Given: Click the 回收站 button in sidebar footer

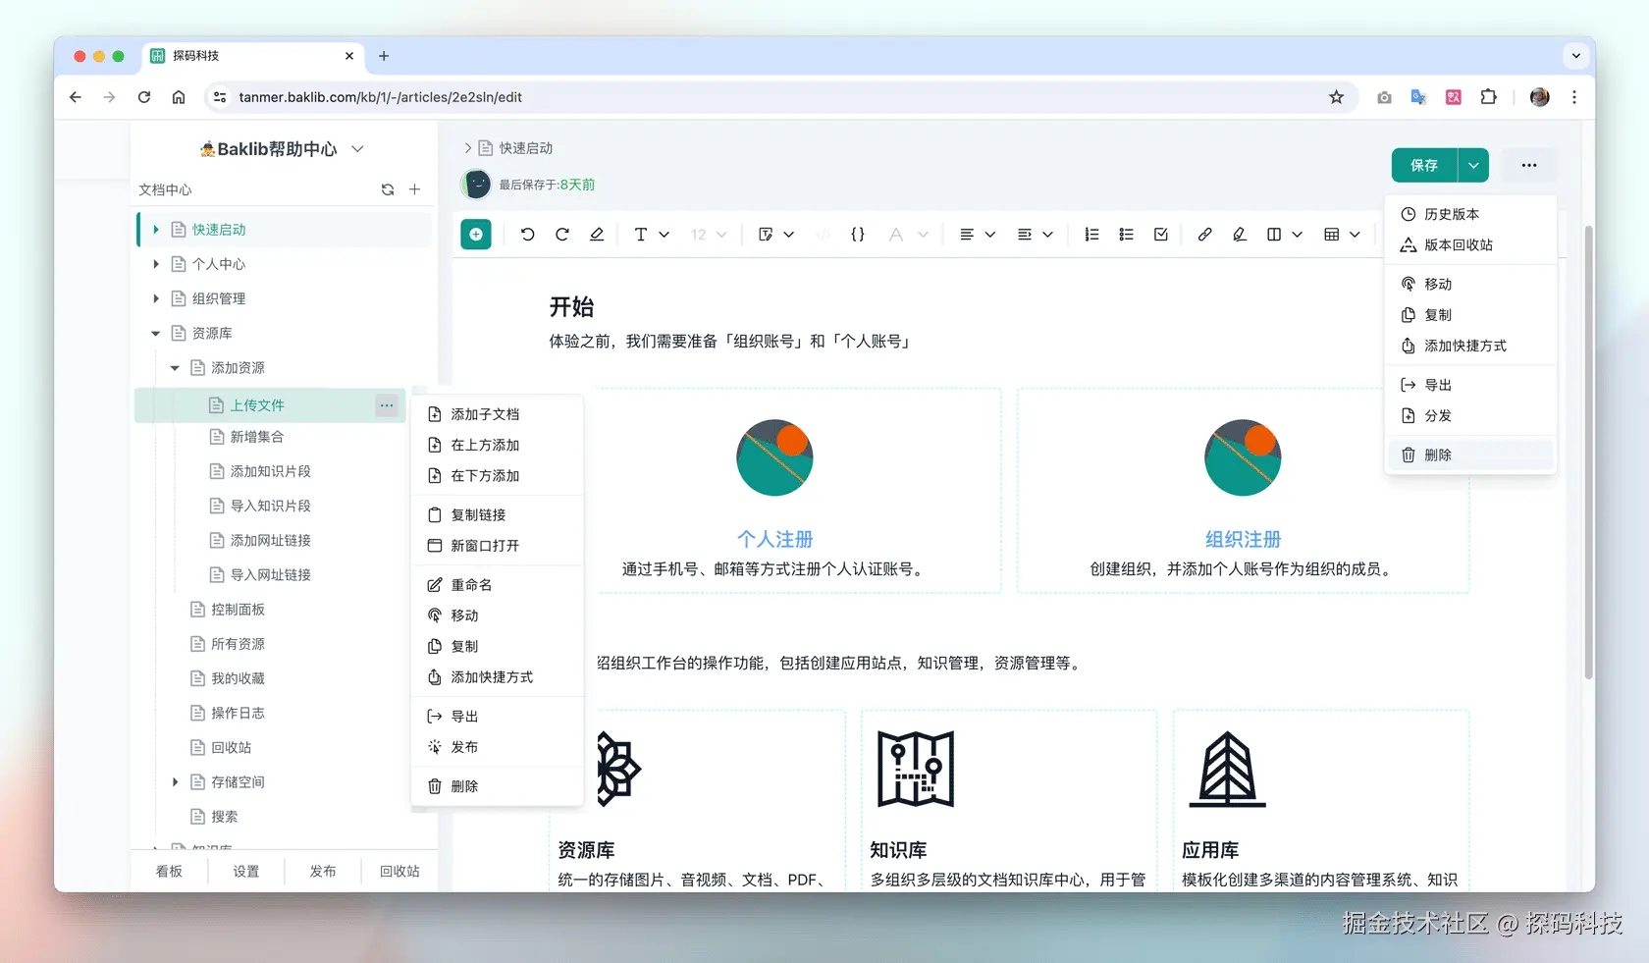Looking at the screenshot, I should tap(399, 871).
